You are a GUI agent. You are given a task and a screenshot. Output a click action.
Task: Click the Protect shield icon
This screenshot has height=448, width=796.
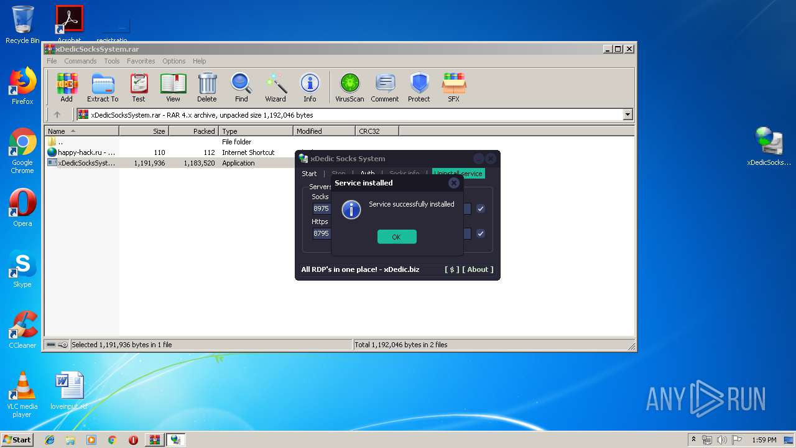[419, 87]
